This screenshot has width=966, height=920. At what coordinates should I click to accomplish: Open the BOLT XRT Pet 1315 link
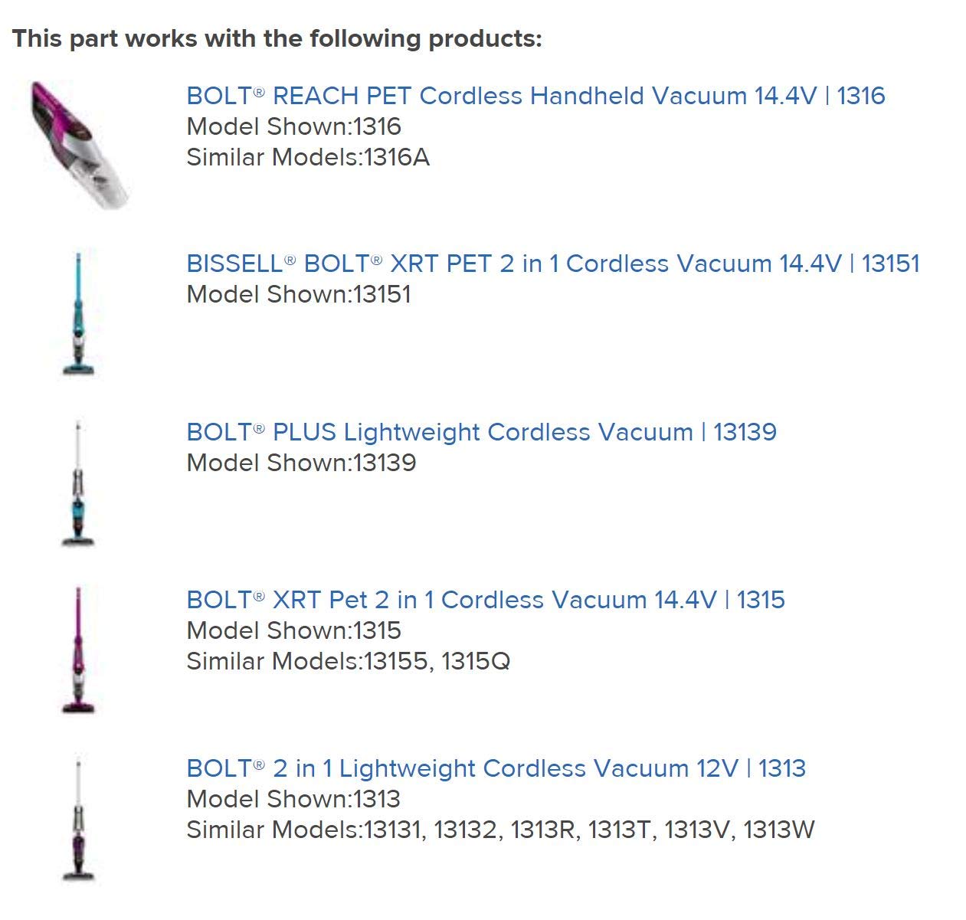tap(486, 600)
